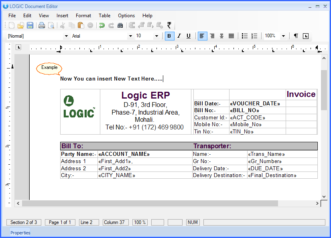Open the File menu
This screenshot has height=238, width=331.
12,16
